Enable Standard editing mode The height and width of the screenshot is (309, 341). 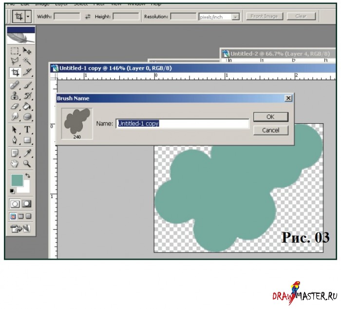click(x=15, y=204)
